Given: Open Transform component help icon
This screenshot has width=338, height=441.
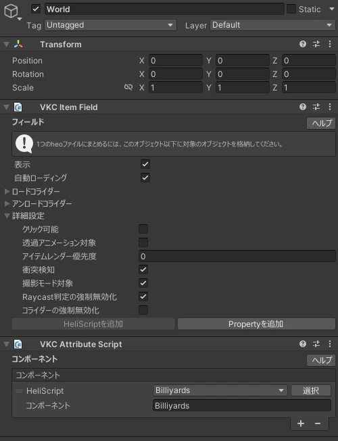Looking at the screenshot, I should click(x=303, y=44).
